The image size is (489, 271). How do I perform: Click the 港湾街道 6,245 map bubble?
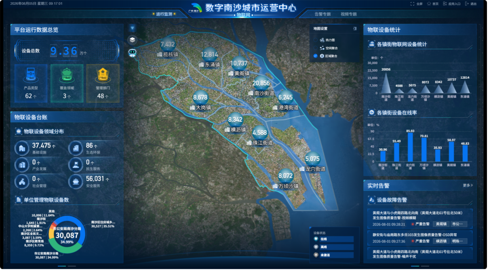pyautogui.click(x=285, y=98)
